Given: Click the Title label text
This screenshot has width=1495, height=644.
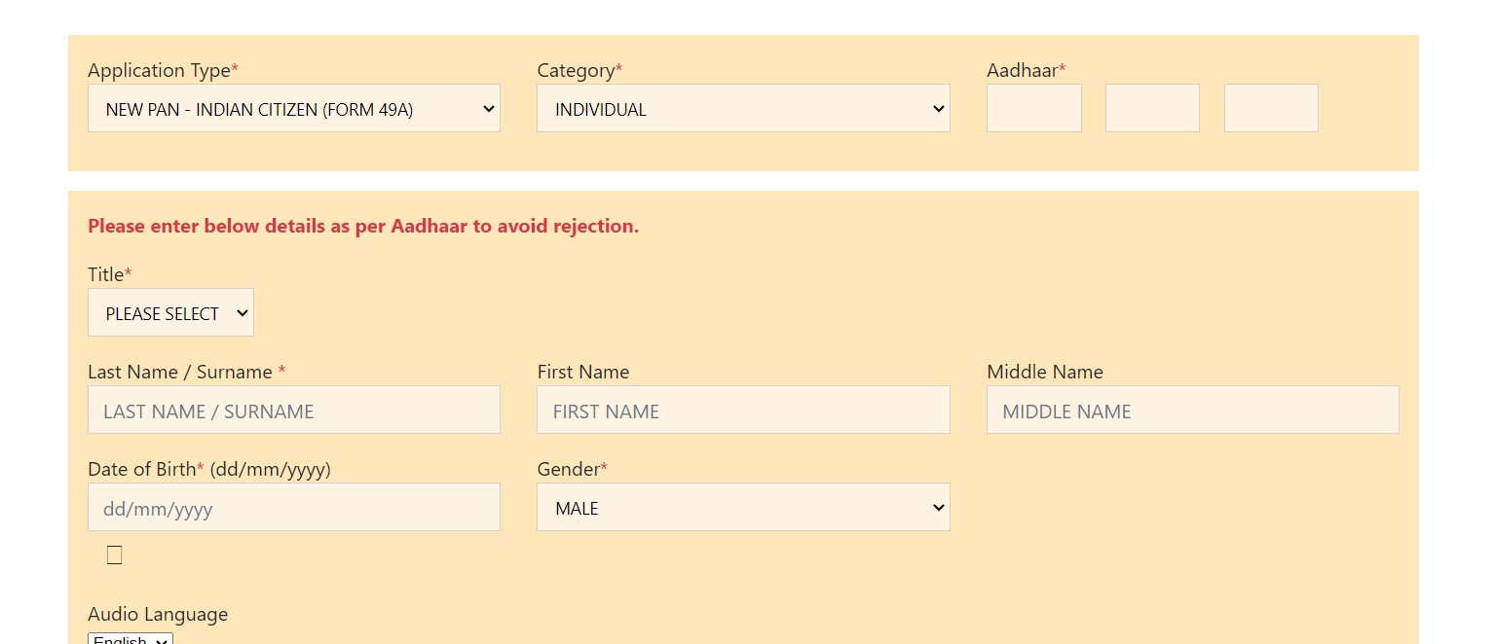Looking at the screenshot, I should [106, 275].
